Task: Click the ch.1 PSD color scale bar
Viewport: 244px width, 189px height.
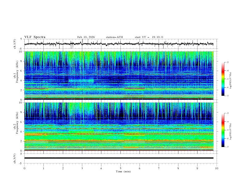Action: (223, 79)
